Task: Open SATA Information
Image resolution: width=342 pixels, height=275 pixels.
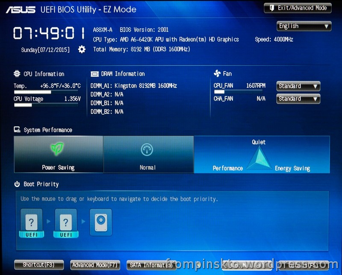Action: click(152, 265)
